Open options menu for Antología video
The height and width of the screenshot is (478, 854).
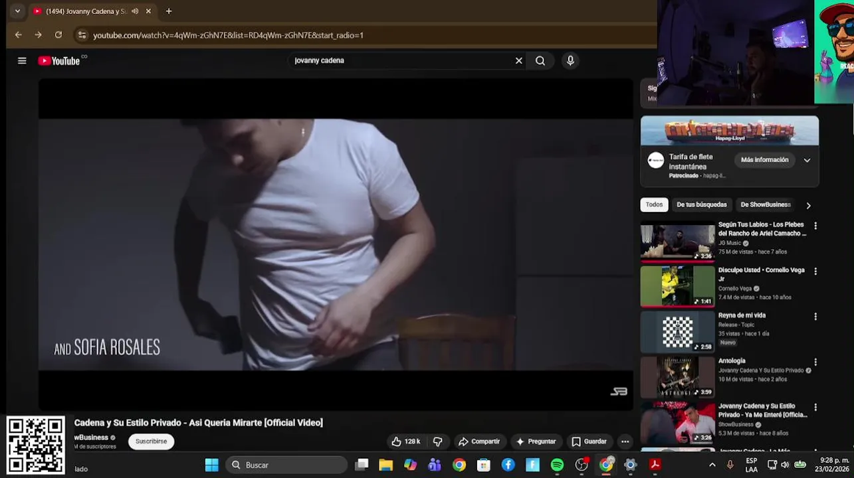[x=815, y=362]
